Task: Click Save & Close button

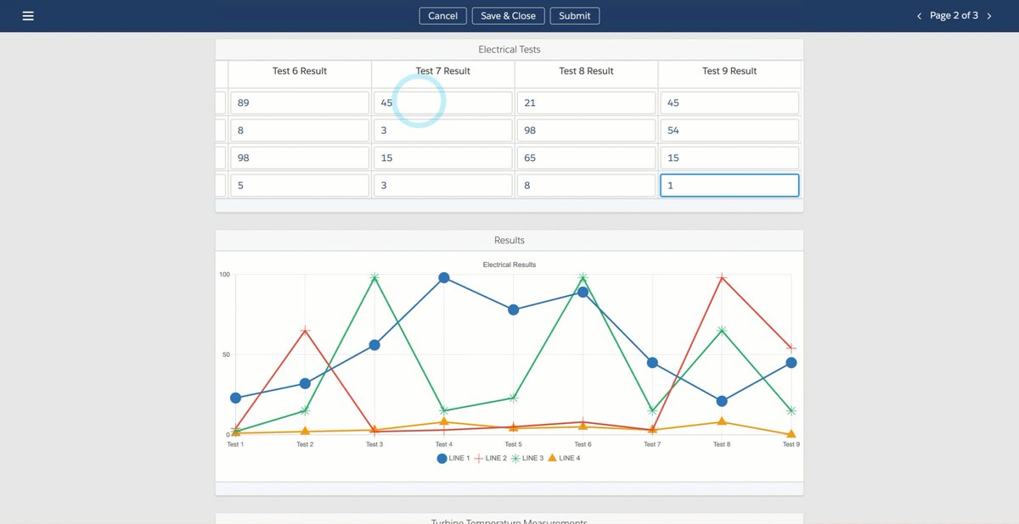Action: click(508, 16)
